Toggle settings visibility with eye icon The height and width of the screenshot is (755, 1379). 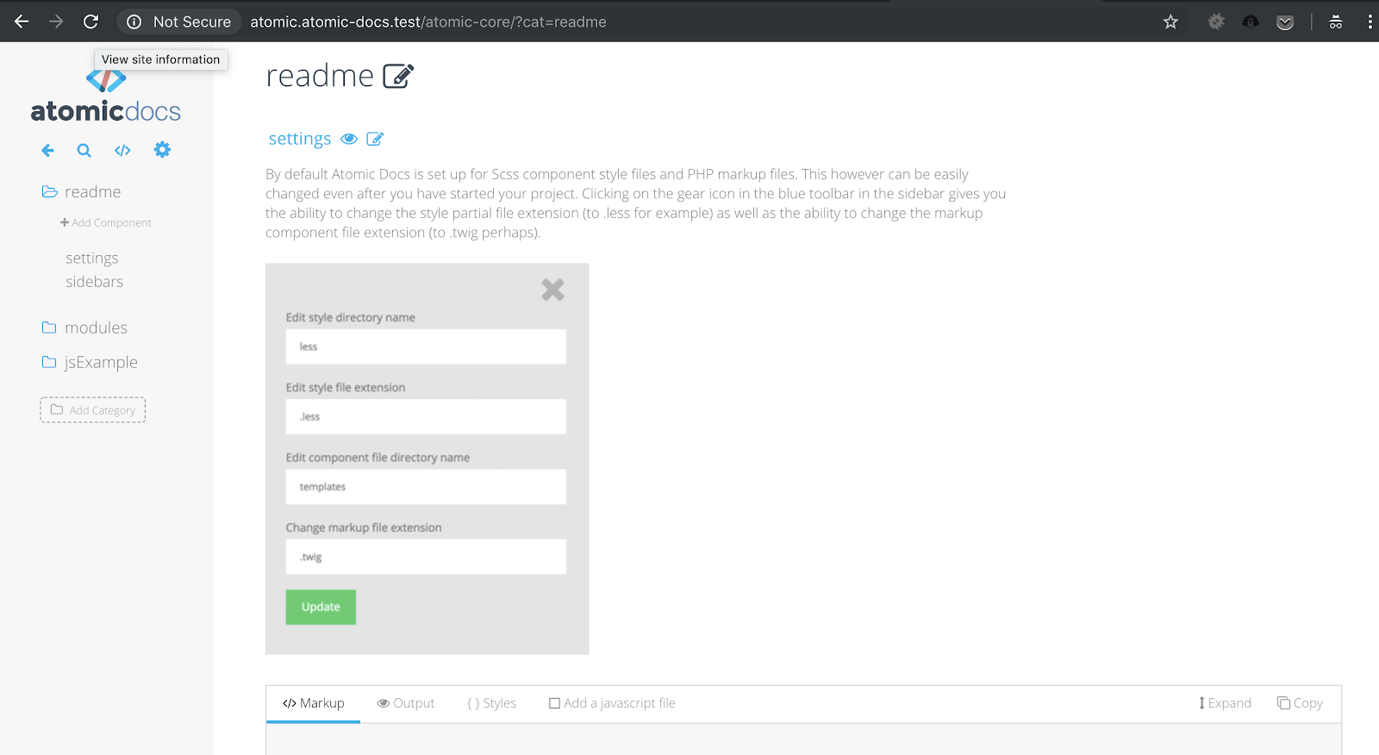pos(349,139)
